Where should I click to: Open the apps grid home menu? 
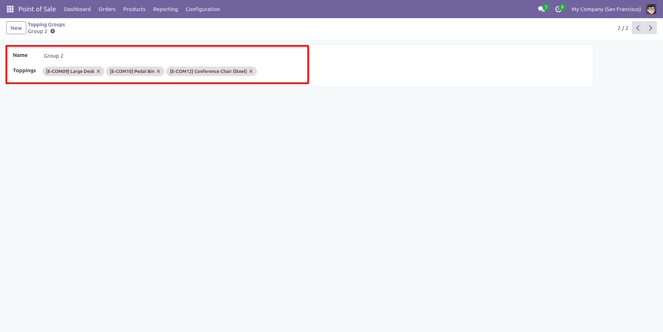click(x=10, y=9)
